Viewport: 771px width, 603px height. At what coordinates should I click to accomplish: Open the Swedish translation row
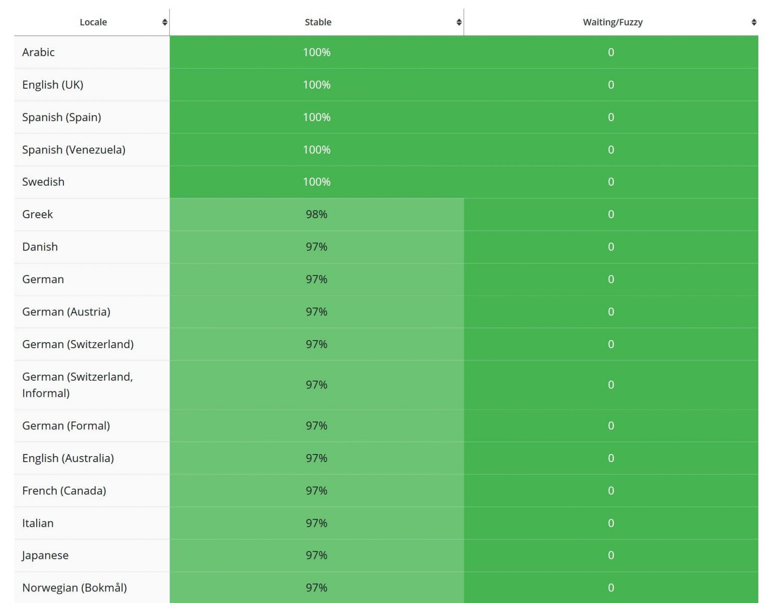coord(43,182)
